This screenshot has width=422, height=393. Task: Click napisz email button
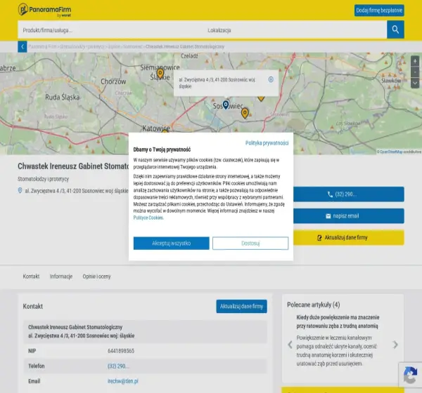pos(349,216)
